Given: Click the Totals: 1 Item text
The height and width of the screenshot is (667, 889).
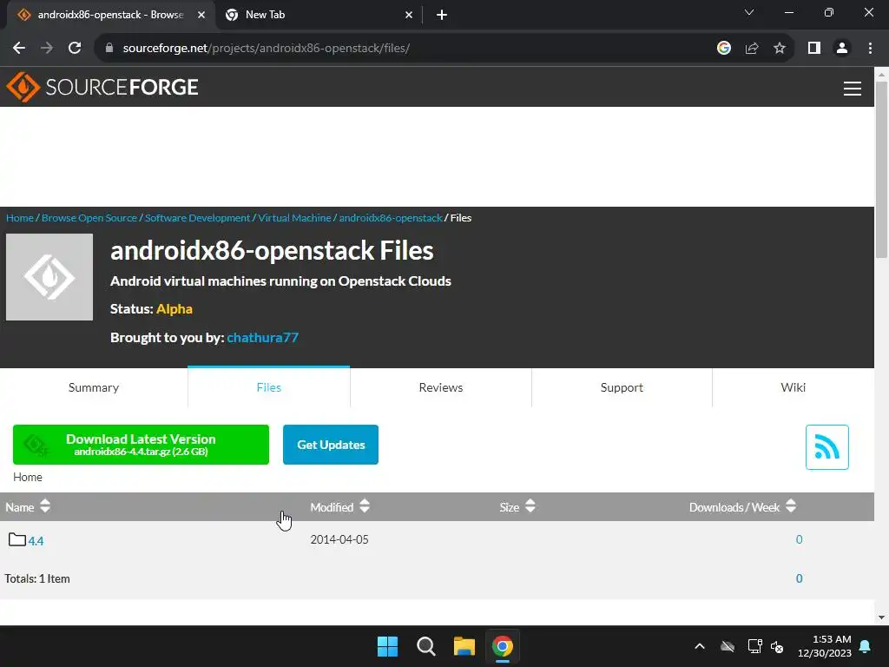Looking at the screenshot, I should pos(37,578).
